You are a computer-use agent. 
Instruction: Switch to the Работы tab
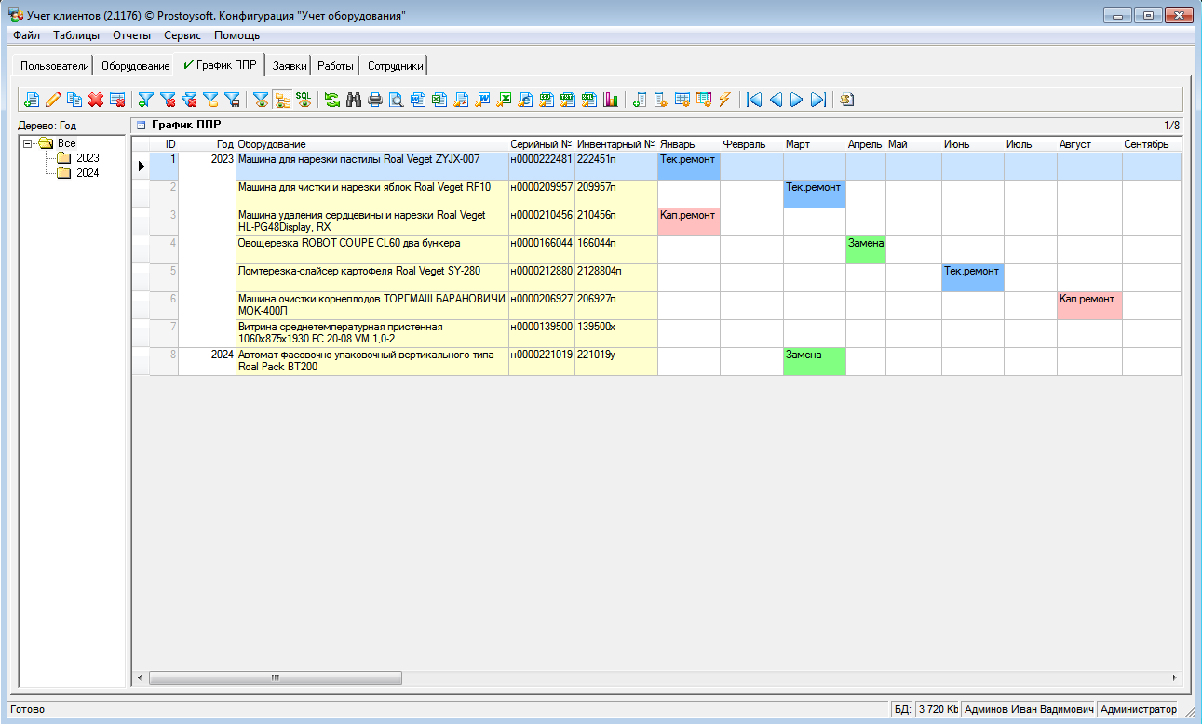coord(335,66)
